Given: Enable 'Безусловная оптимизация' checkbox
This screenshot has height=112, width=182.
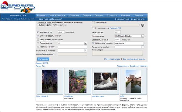Looking at the screenshot, I should [x=38, y=39].
